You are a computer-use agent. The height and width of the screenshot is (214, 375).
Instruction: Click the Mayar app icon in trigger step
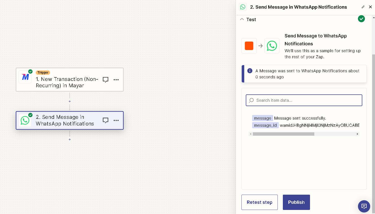25,77
